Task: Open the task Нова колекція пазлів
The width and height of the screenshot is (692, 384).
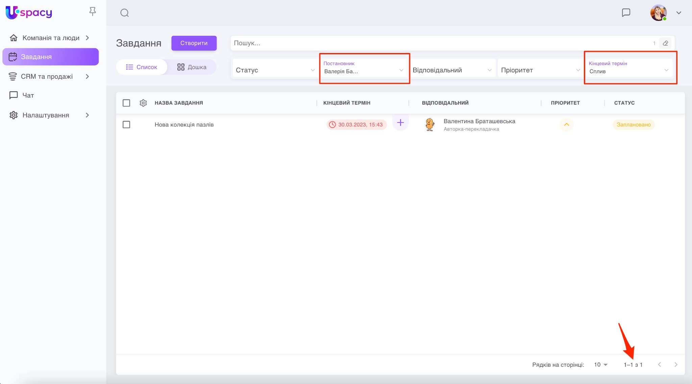Action: point(184,125)
